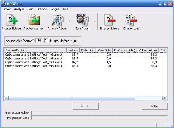Open the Fichier menu
174x128 pixels.
point(6,9)
